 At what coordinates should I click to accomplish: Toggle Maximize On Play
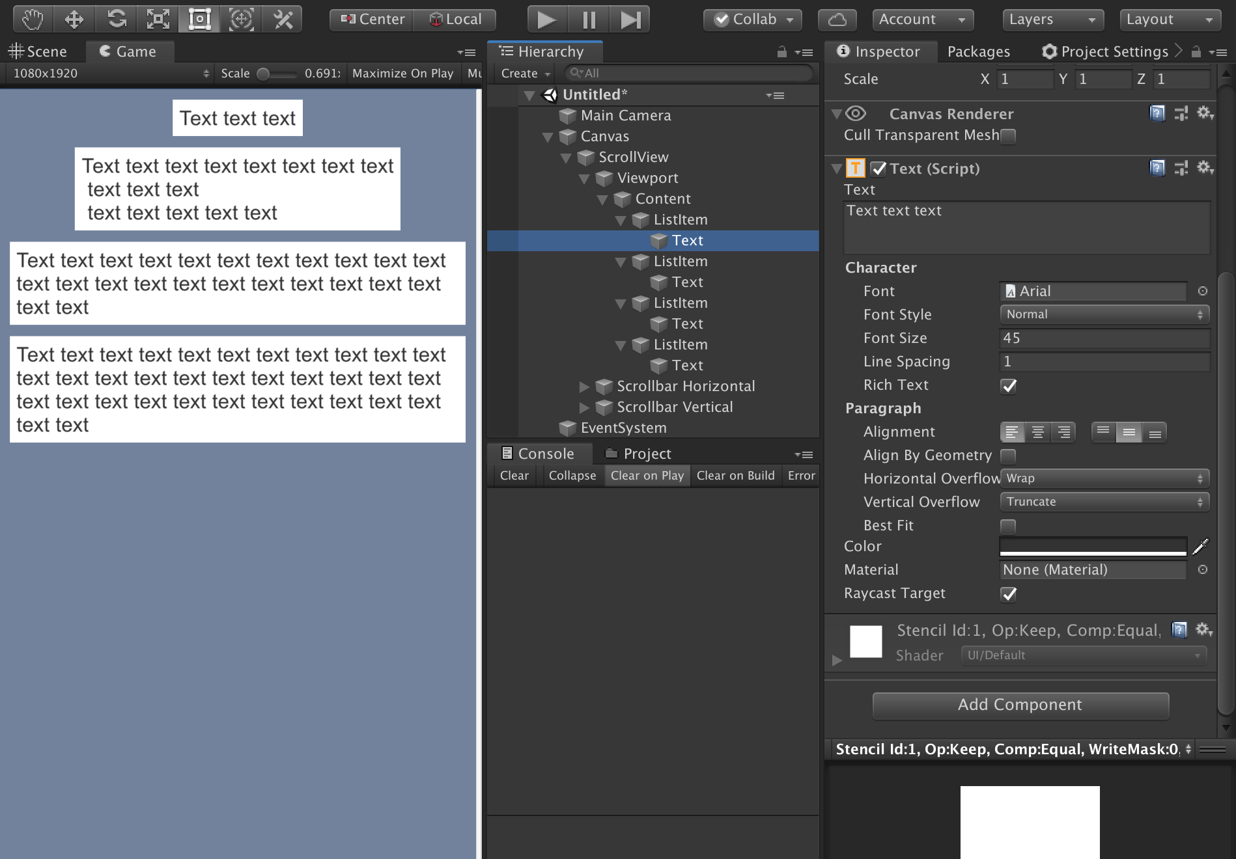pyautogui.click(x=402, y=74)
